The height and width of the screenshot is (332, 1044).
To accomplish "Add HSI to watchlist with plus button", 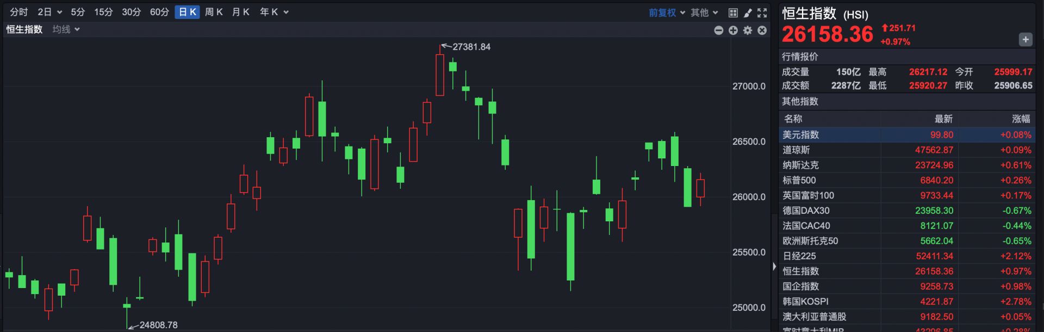I will (1025, 40).
